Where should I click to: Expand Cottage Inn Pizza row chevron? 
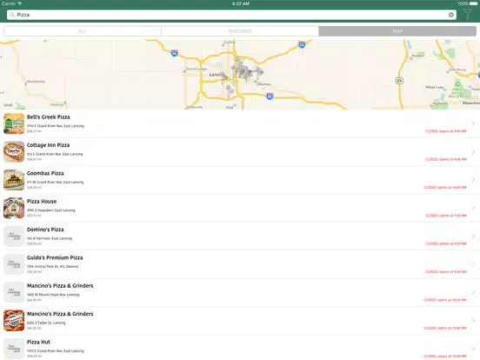pyautogui.click(x=473, y=151)
